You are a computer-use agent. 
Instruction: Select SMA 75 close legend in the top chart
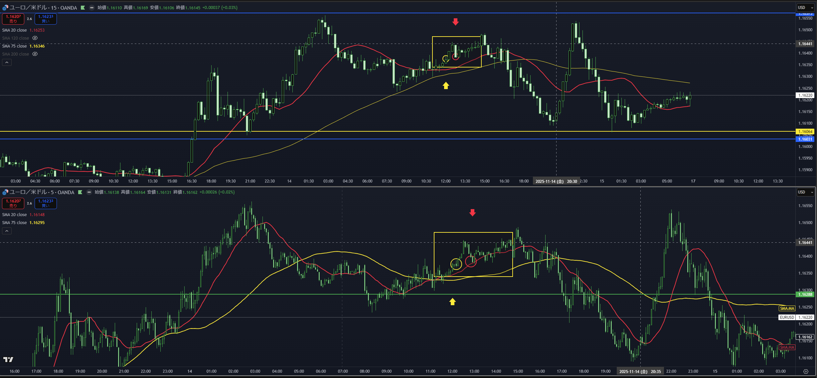coord(14,46)
